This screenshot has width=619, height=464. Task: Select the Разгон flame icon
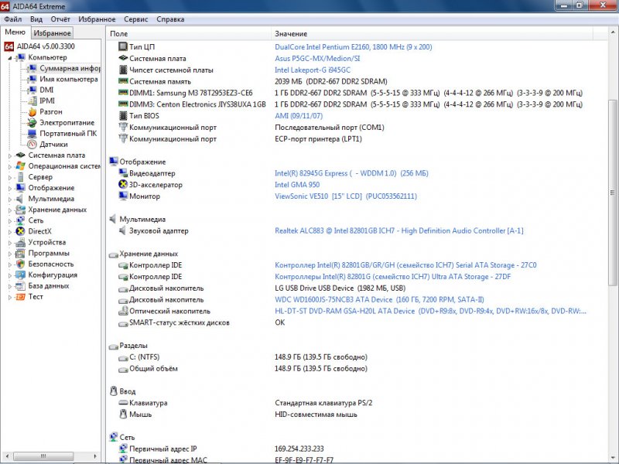click(x=32, y=111)
